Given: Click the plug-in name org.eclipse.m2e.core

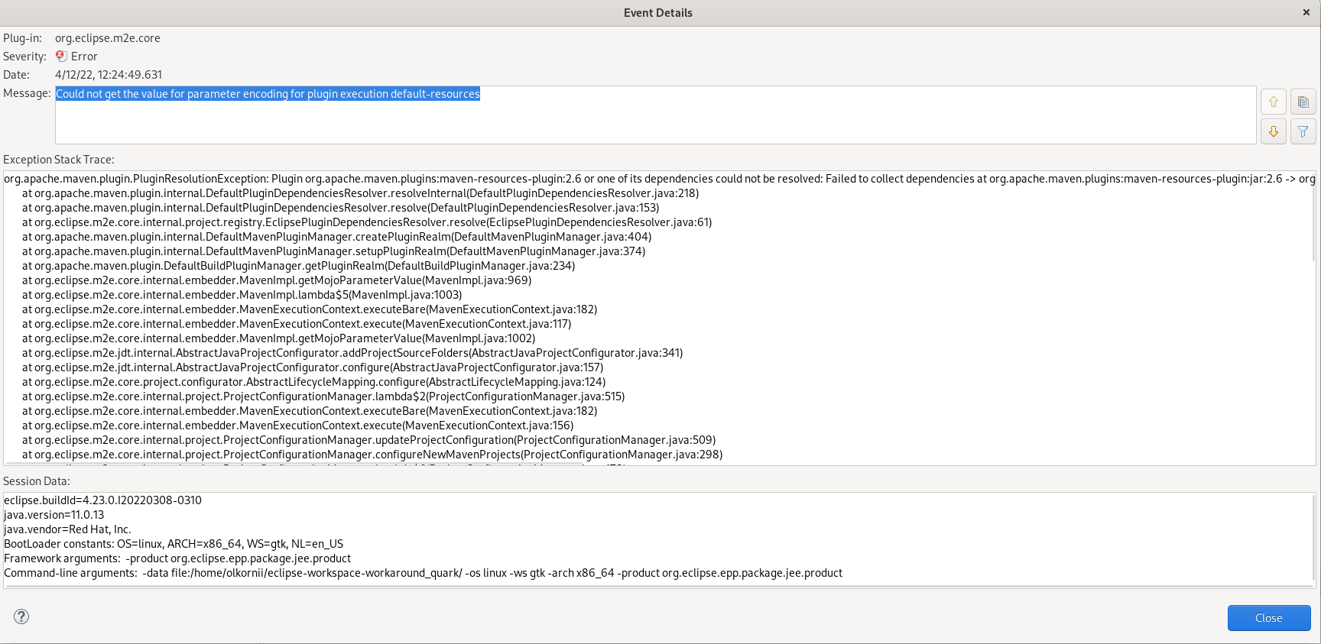Looking at the screenshot, I should pyautogui.click(x=108, y=38).
